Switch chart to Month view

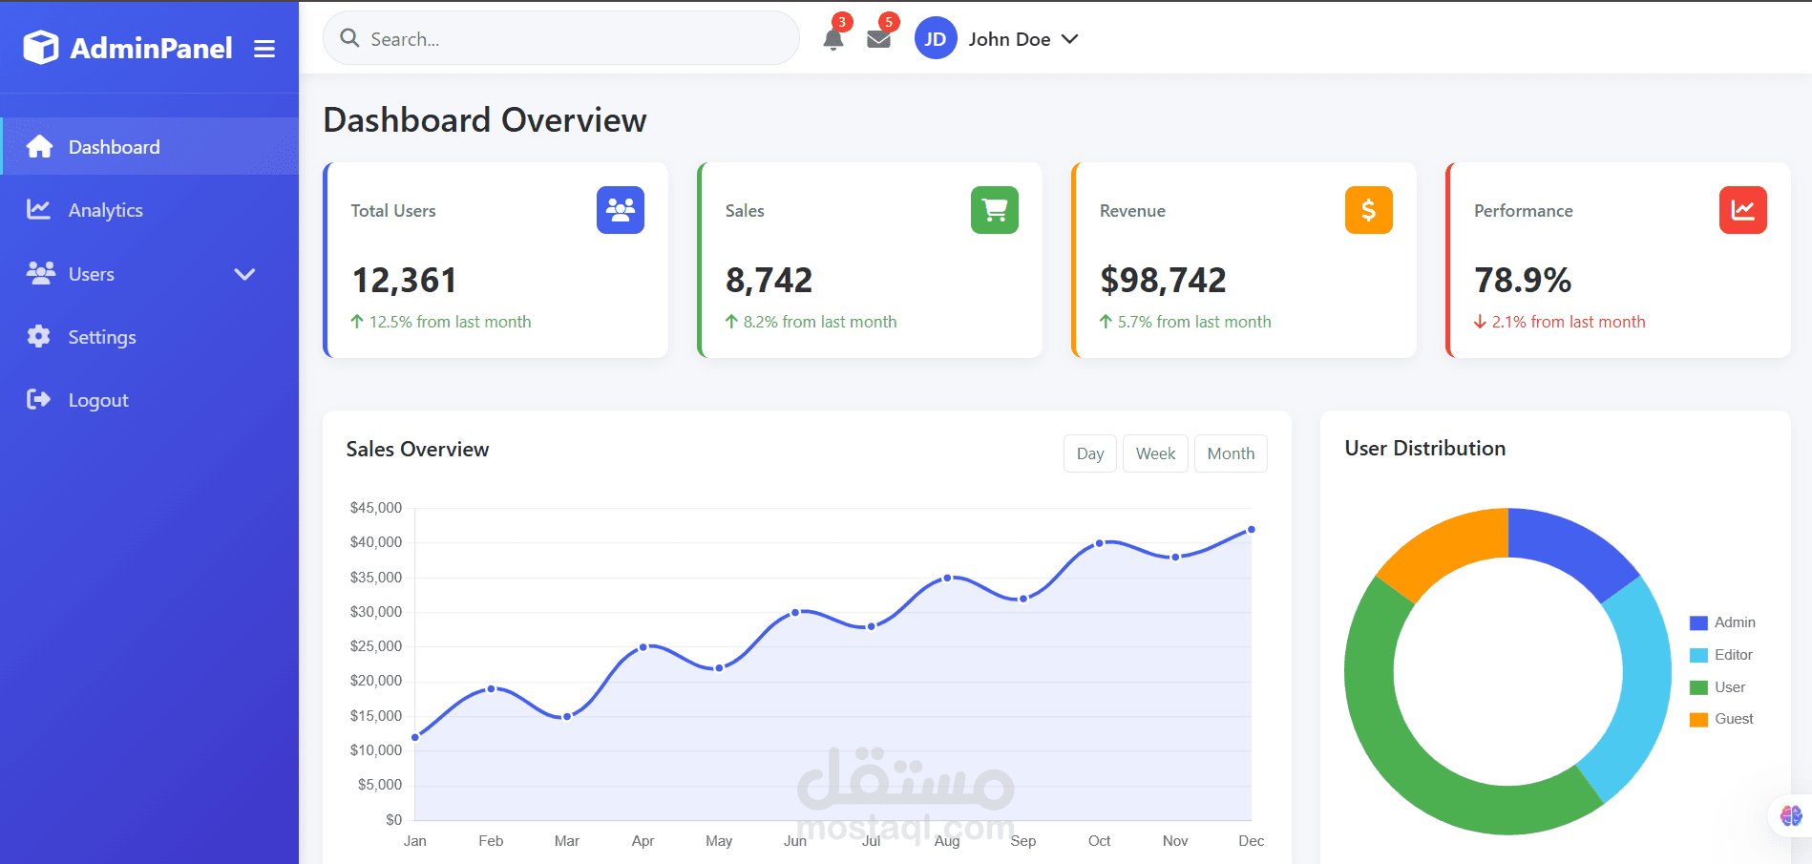1231,453
